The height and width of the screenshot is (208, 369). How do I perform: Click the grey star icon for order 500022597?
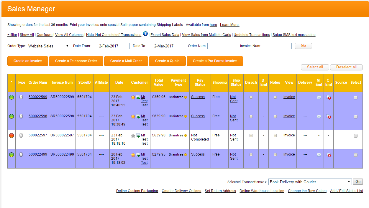click(133, 136)
